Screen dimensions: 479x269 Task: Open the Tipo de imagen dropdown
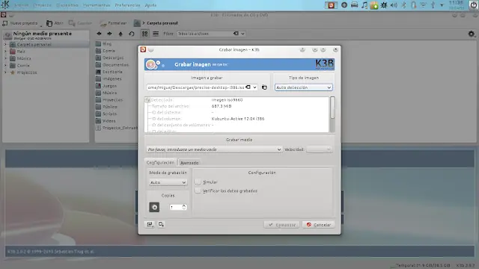pos(303,87)
